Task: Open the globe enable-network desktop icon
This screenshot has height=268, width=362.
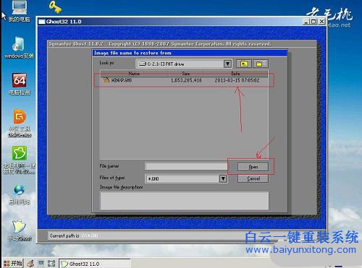Action: pos(20,194)
